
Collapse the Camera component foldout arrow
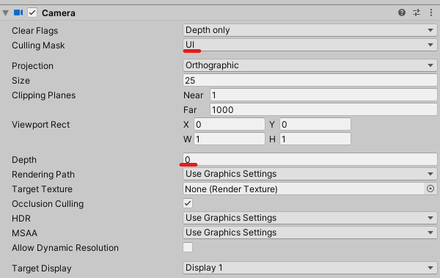tap(5, 13)
